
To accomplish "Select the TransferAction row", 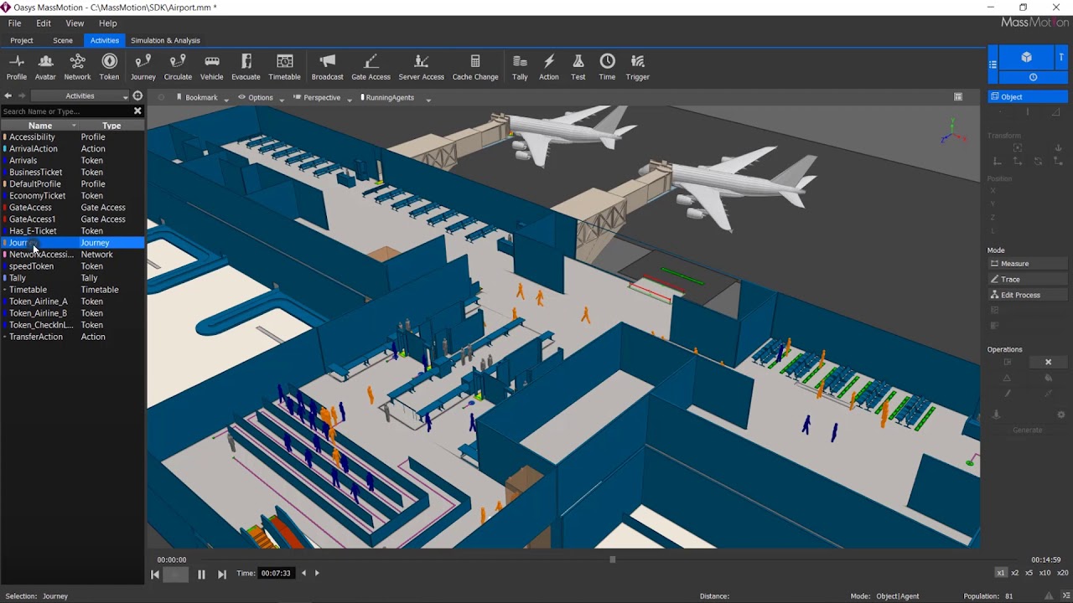I will coord(72,337).
